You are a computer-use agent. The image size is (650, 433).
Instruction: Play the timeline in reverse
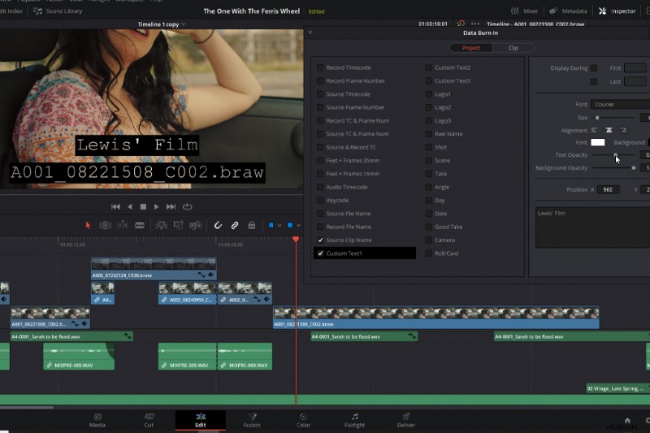coord(130,206)
